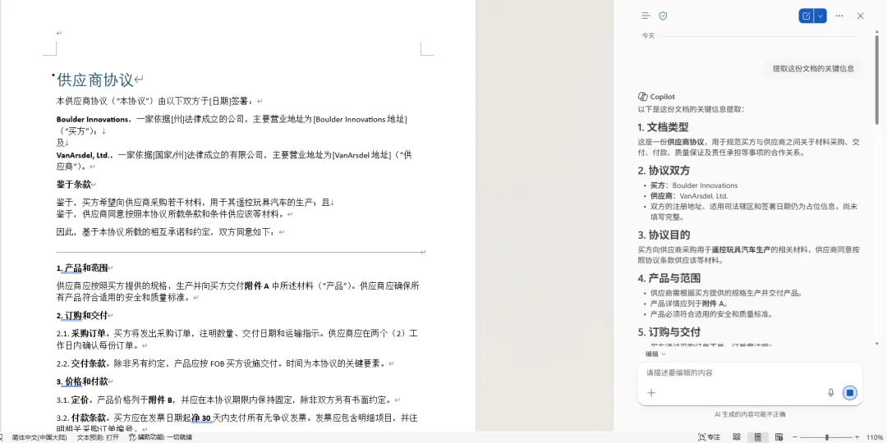
Task: Click the Copilot logo in the response
Action: (642, 97)
